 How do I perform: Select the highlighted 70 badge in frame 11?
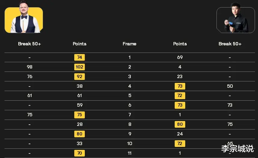(79, 153)
